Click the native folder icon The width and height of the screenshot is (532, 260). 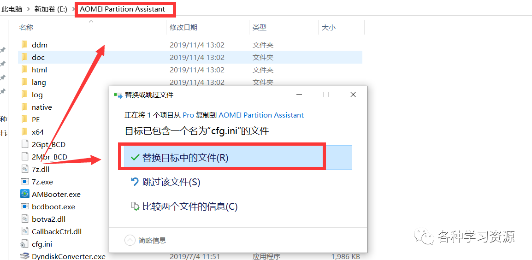point(24,107)
